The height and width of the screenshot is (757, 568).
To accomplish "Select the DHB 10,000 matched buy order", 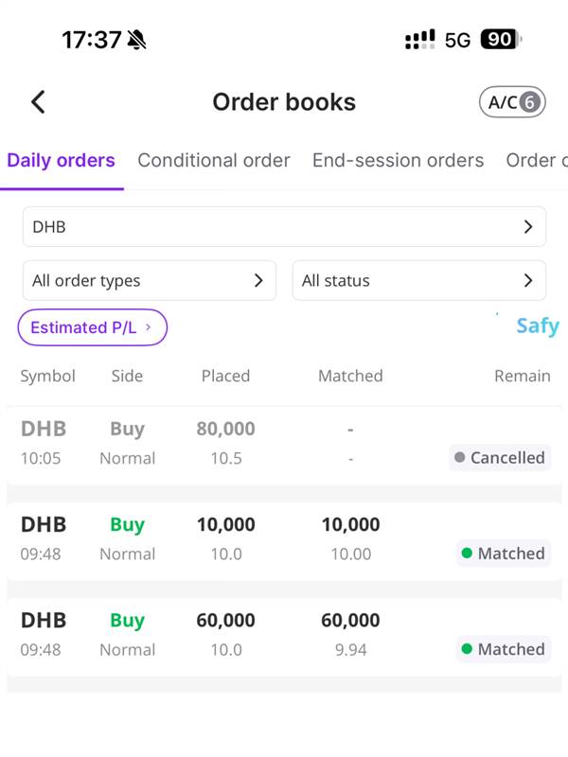I will pos(284,538).
